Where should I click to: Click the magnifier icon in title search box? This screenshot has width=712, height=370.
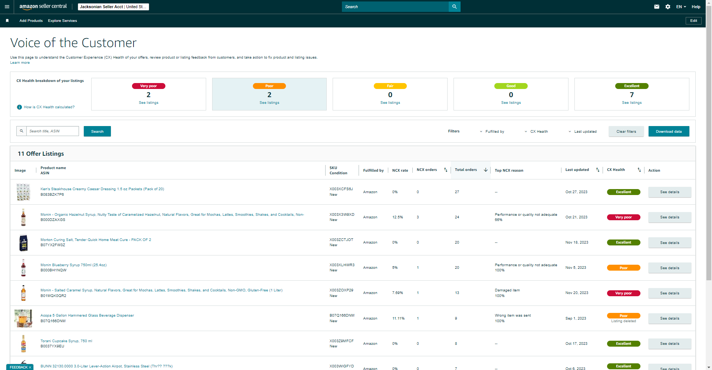pyautogui.click(x=22, y=131)
